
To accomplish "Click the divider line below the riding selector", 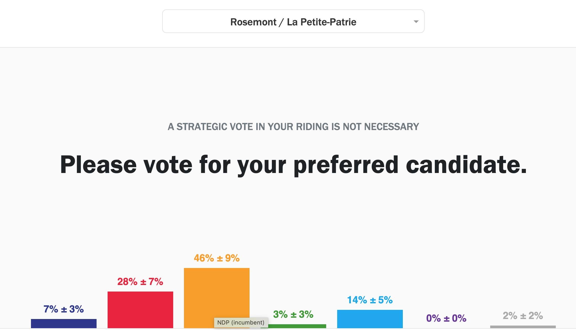I will point(288,47).
